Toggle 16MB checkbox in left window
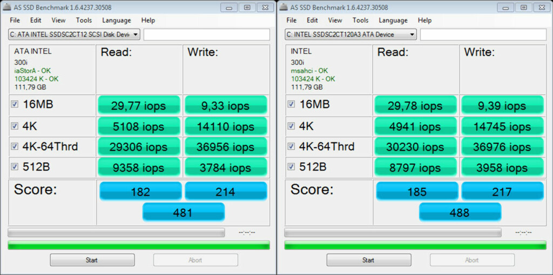The image size is (553, 275). 15,104
